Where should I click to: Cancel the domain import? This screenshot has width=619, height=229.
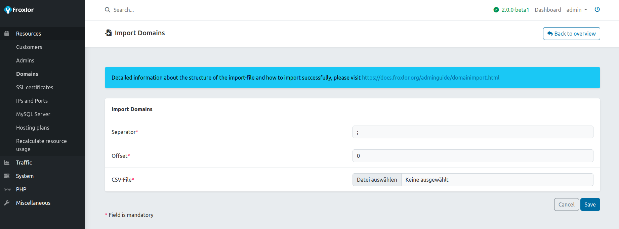(x=566, y=204)
